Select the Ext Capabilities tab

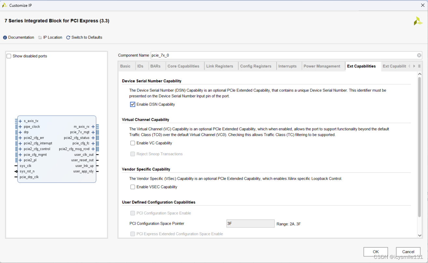361,66
